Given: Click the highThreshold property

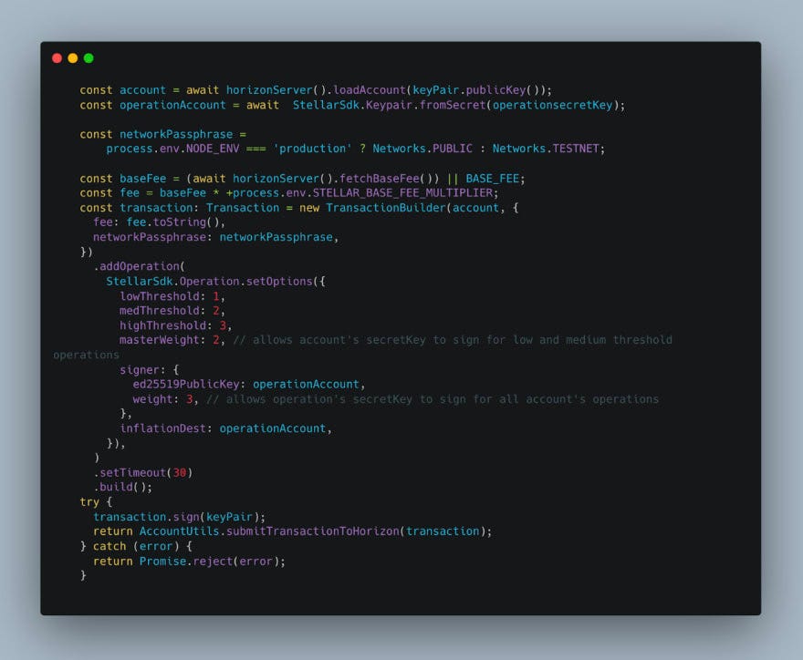Looking at the screenshot, I should pyautogui.click(x=162, y=325).
